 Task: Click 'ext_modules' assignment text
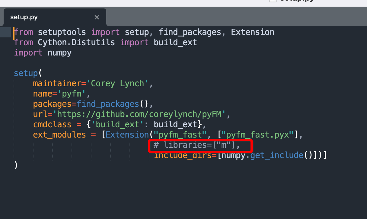(x=59, y=135)
